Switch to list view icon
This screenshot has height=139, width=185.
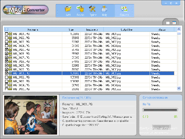click(x=168, y=23)
